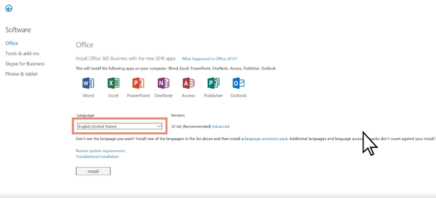Click the PowerPoint app icon
The width and height of the screenshot is (436, 198).
138,83
